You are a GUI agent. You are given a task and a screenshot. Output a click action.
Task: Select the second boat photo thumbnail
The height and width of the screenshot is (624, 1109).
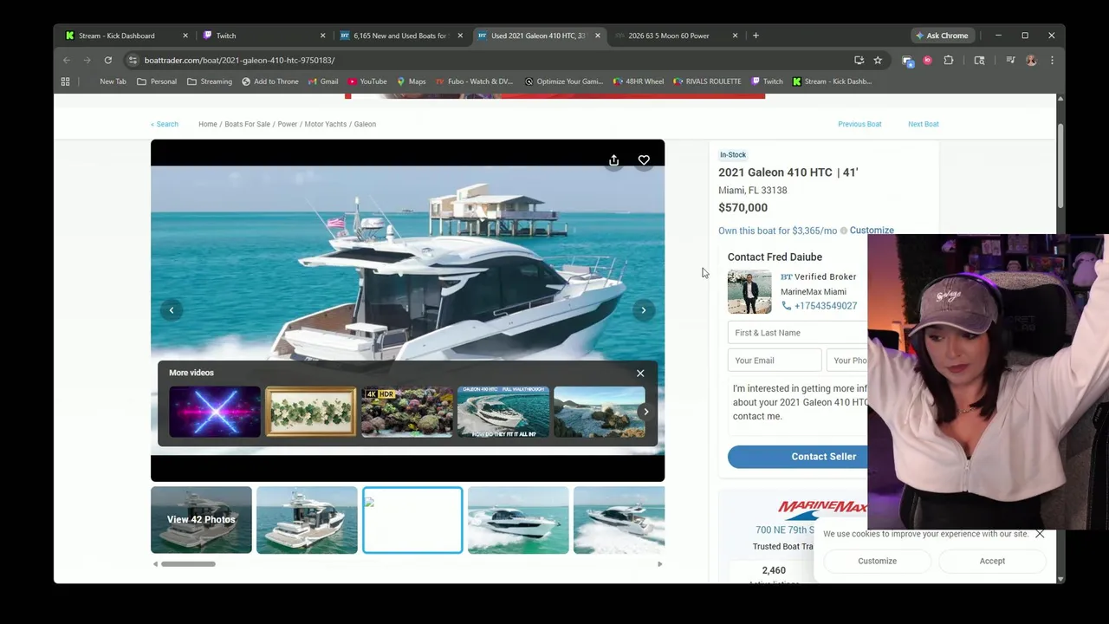[x=307, y=520]
